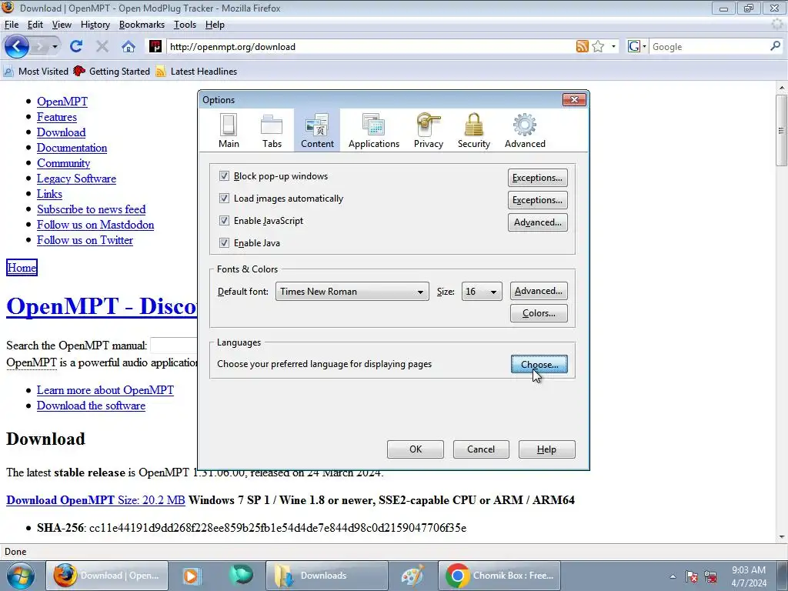788x591 pixels.
Task: Switch to Chrome Chomik Box taskbar button
Action: click(x=499, y=576)
